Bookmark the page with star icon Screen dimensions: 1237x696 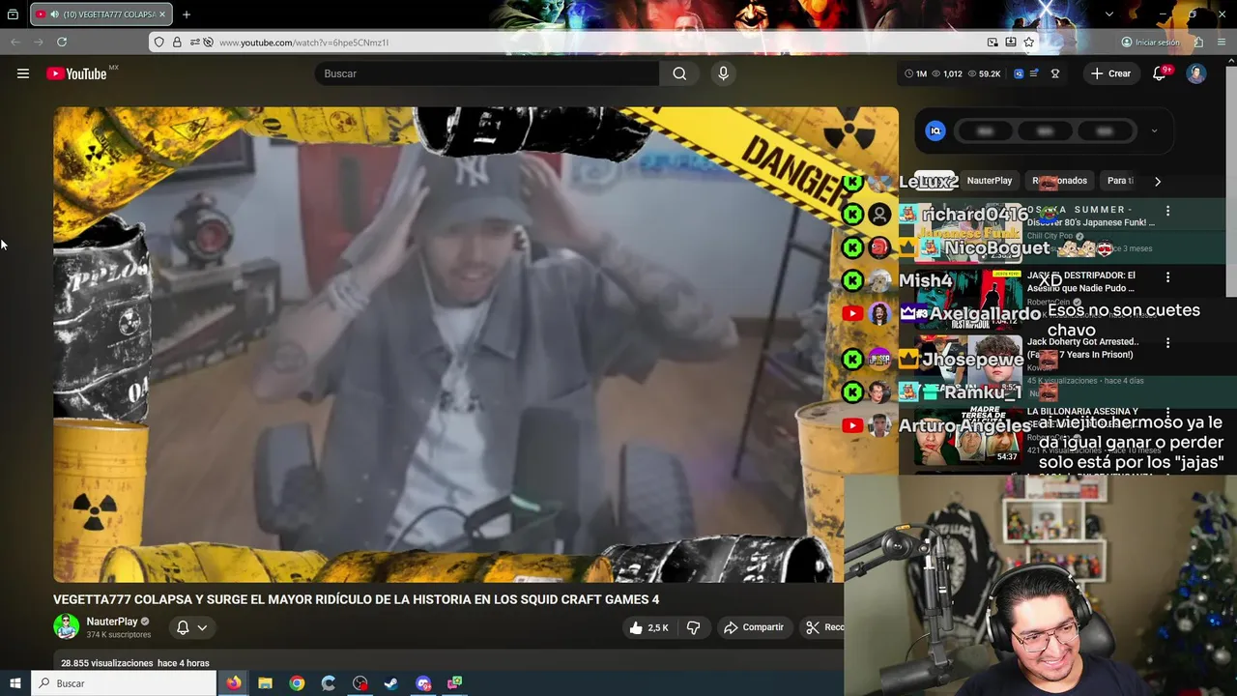coord(1029,42)
